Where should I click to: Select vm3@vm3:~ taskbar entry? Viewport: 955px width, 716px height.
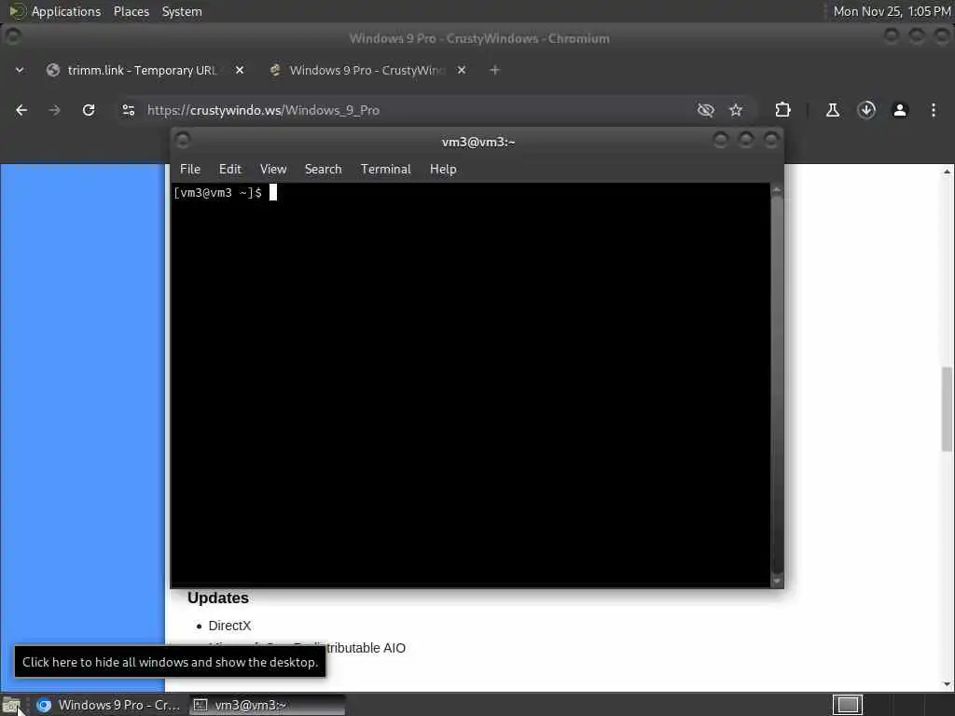[267, 705]
